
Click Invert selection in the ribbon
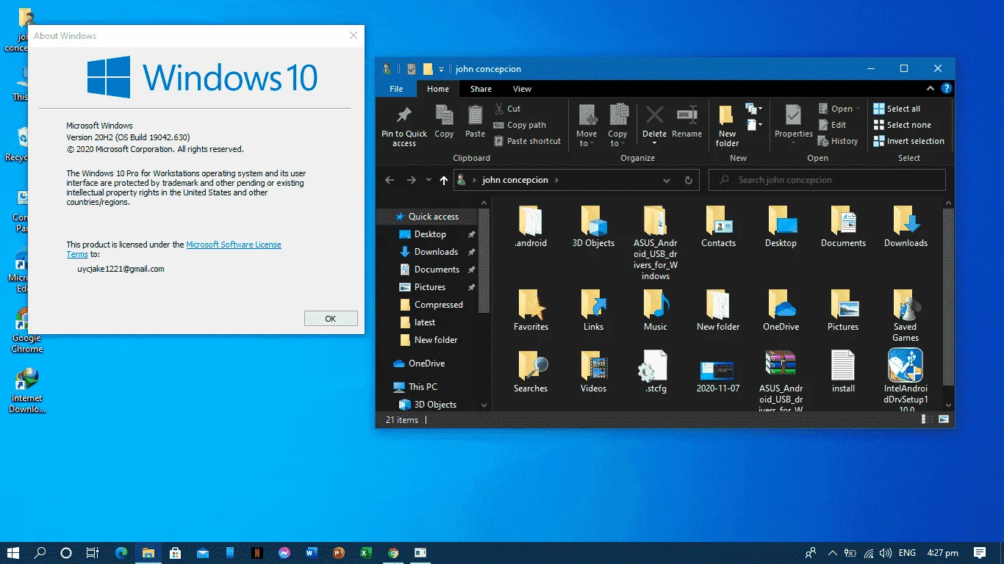[x=908, y=141]
